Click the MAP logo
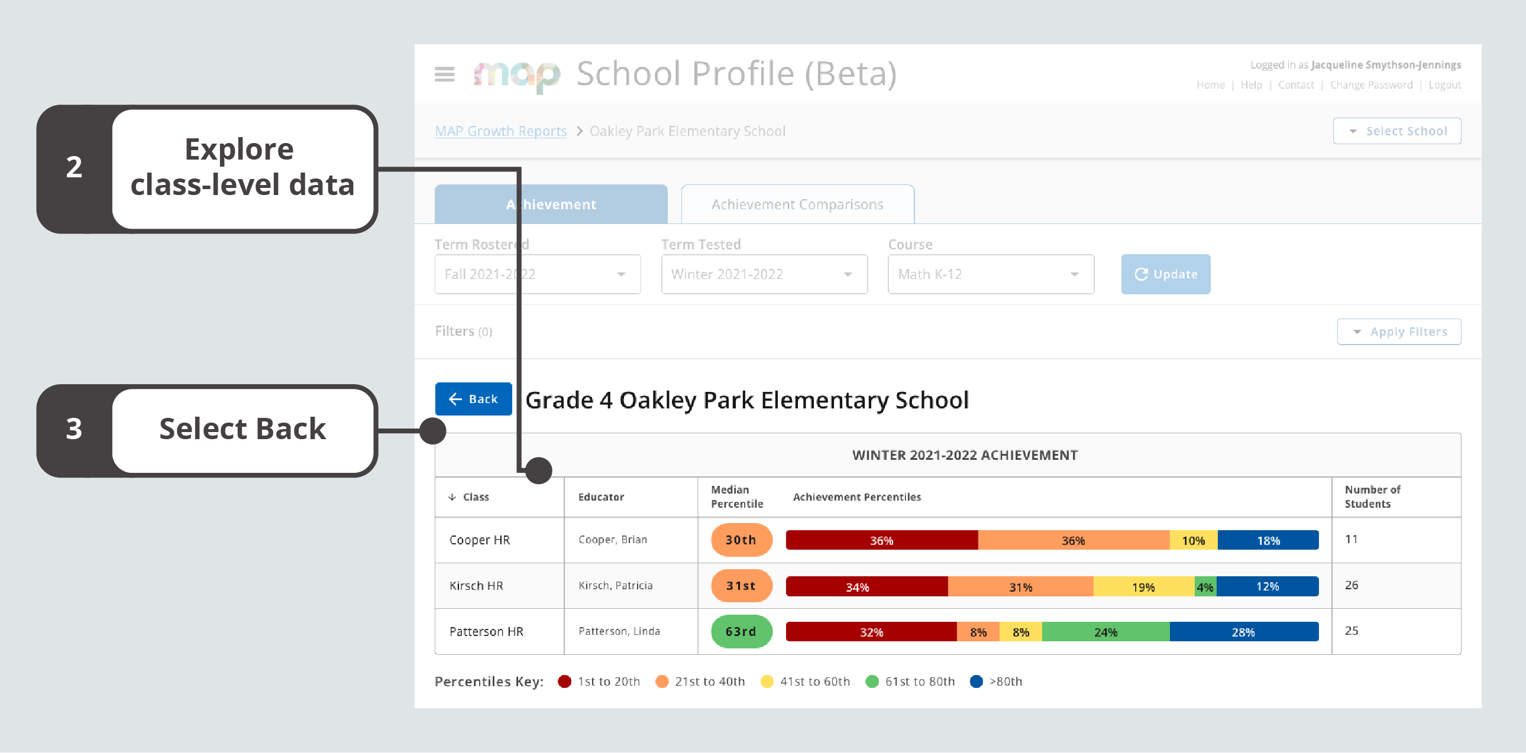 pyautogui.click(x=516, y=73)
